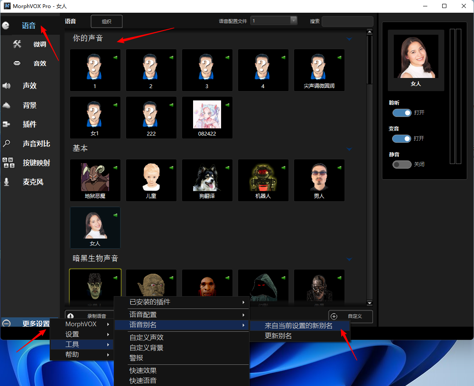This screenshot has height=386, width=474.
Task: Collapse the 暗黑生物声音 section
Action: point(349,259)
